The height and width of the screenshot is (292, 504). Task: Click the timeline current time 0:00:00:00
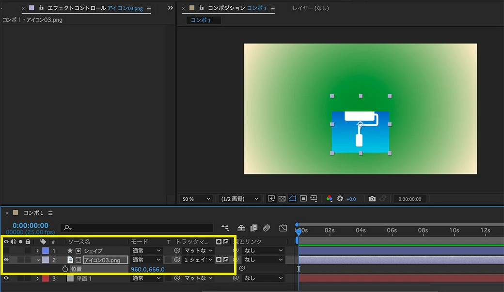coord(31,225)
